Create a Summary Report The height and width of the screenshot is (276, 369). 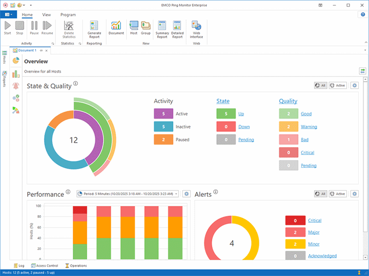162,29
